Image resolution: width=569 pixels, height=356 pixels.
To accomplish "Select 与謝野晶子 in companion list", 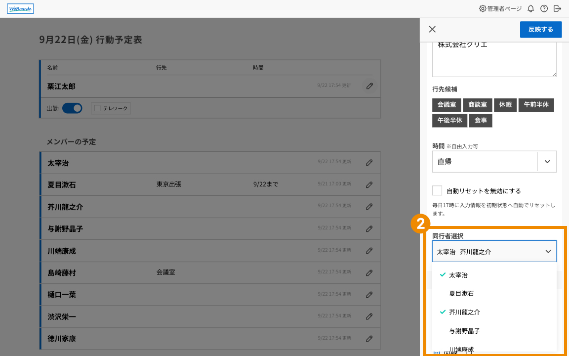I will pos(494,331).
